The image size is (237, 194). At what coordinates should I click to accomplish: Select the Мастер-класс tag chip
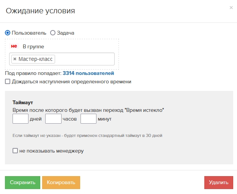click(x=35, y=59)
